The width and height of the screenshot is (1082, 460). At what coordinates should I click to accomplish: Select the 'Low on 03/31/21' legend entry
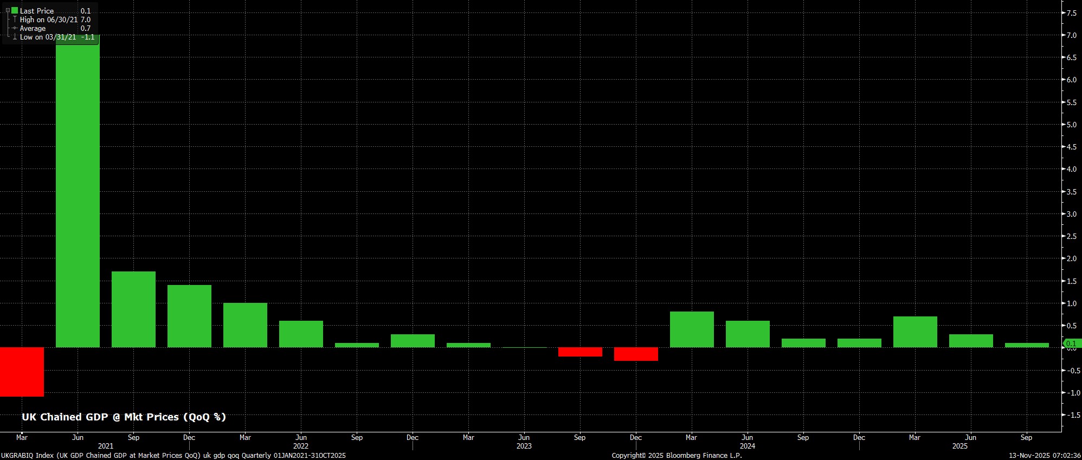[x=48, y=37]
